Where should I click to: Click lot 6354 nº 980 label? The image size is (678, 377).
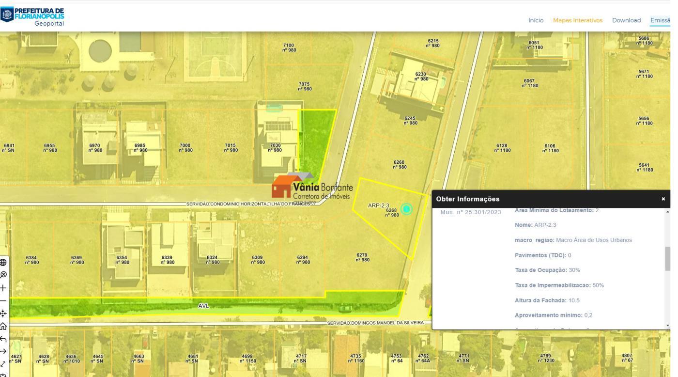tap(122, 260)
